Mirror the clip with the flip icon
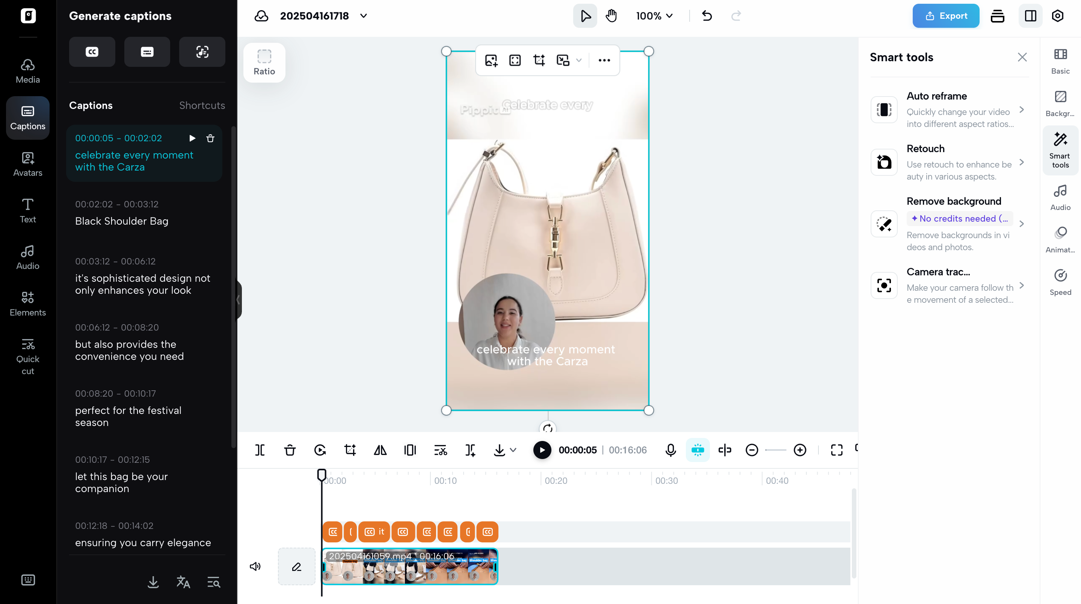Viewport: 1081px width, 604px height. pos(380,450)
